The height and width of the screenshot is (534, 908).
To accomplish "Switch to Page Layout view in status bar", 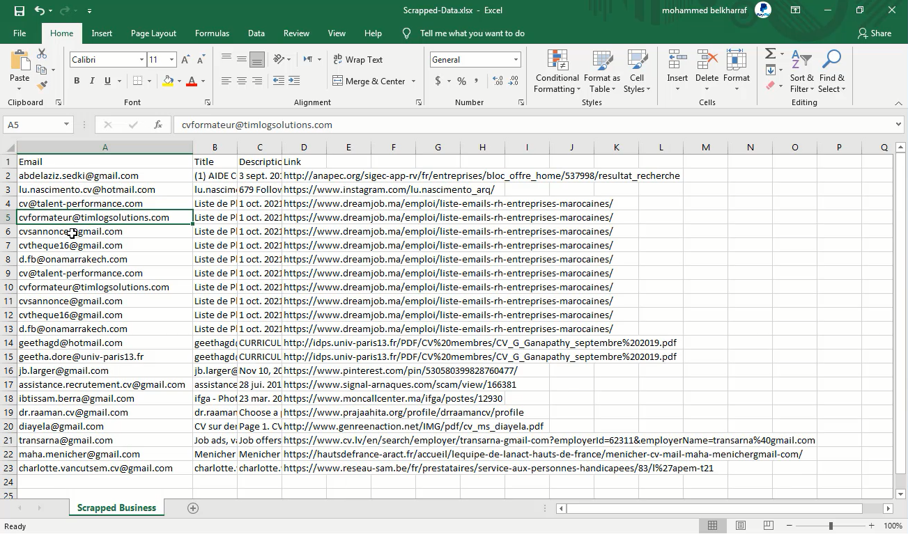I will tap(741, 526).
